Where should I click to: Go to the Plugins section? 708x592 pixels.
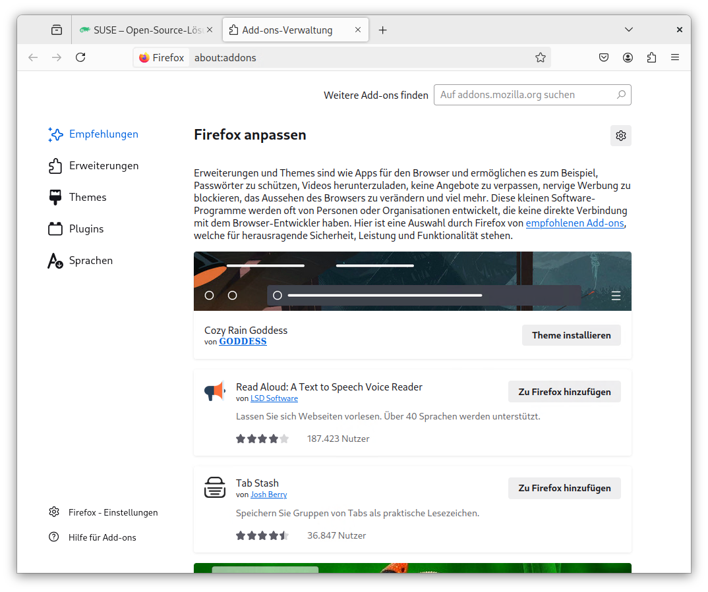coord(86,229)
